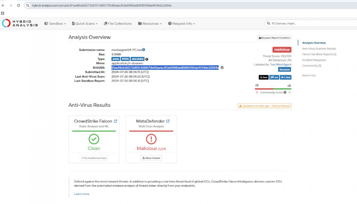This screenshot has height=204, width=357.
Task: Open the Resources dropdown menu
Action: [150, 24]
